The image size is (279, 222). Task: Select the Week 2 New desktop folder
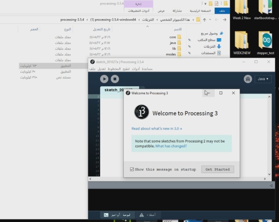[241, 10]
